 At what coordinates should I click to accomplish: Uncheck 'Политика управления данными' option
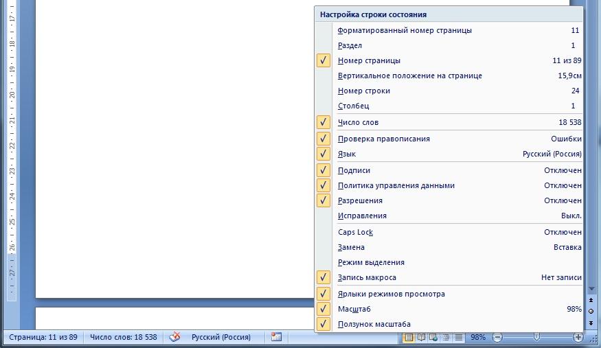449,185
